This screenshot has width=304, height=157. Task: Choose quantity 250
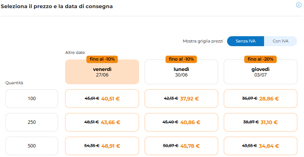tap(32, 122)
